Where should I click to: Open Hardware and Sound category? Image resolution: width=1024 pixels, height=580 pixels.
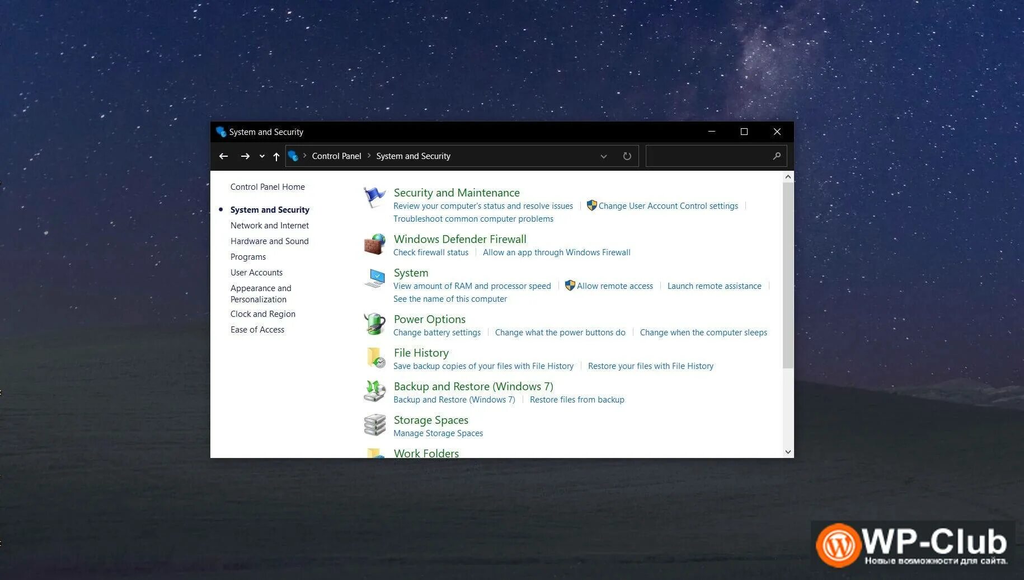tap(270, 241)
